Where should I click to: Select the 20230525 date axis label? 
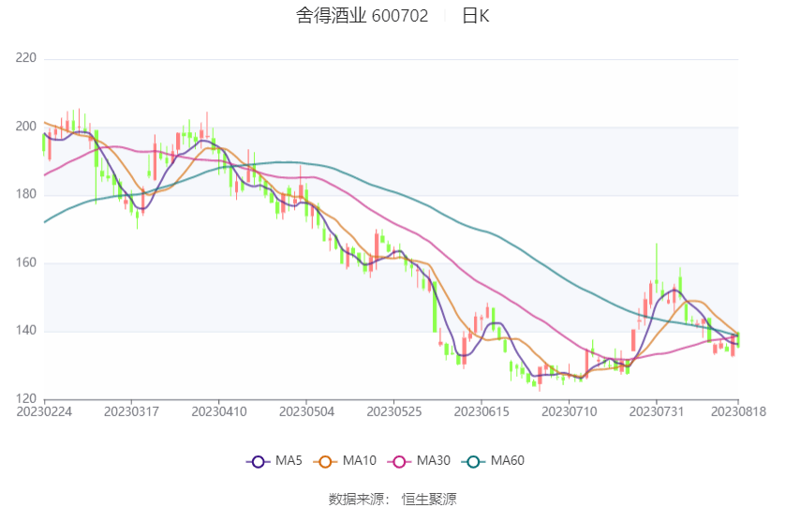pyautogui.click(x=393, y=411)
